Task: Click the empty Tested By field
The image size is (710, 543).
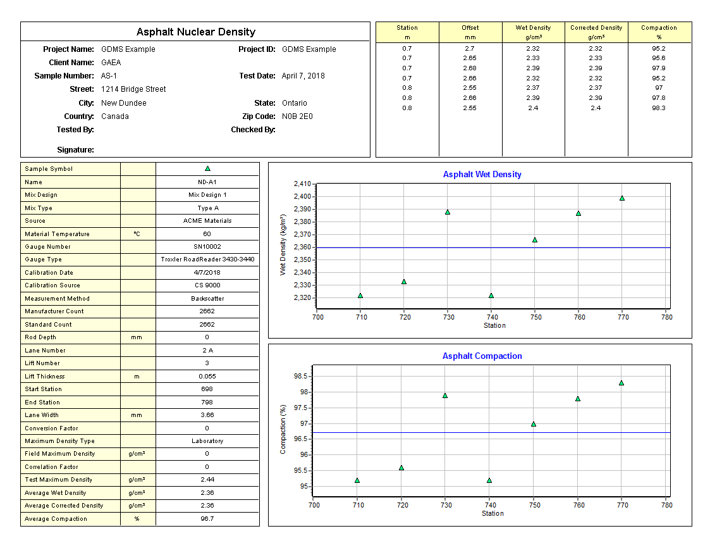Action: coord(158,130)
